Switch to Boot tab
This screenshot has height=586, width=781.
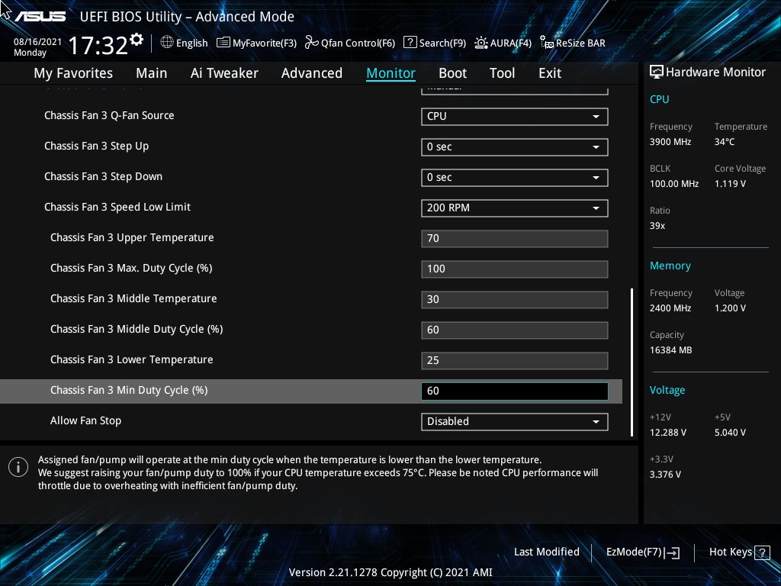[x=453, y=73]
